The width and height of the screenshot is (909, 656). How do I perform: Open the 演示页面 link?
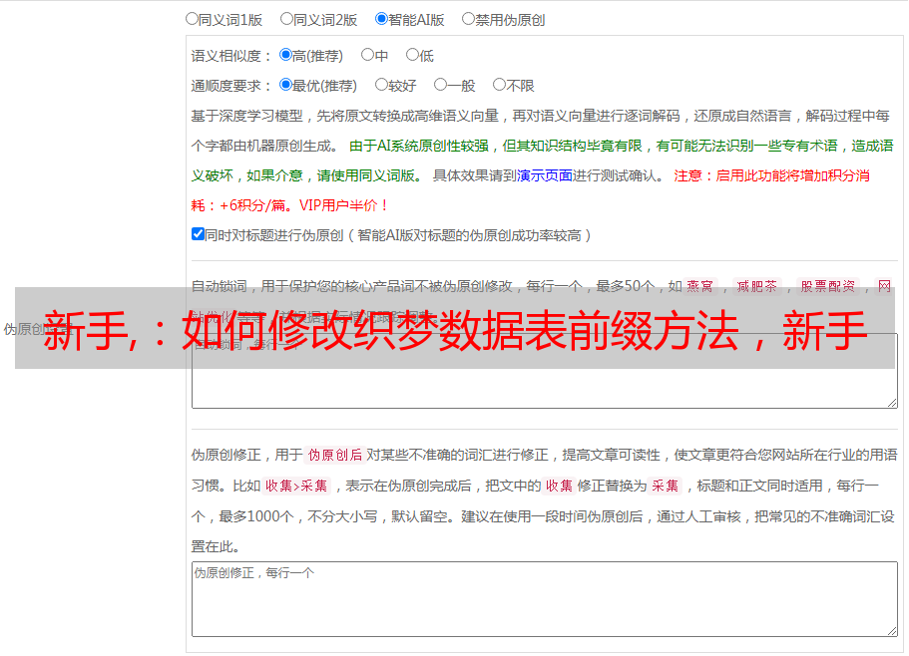[545, 175]
